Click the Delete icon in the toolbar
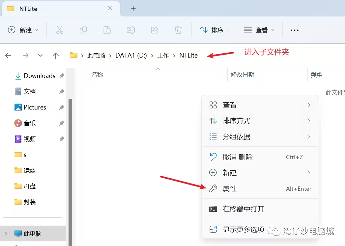 tap(178, 30)
